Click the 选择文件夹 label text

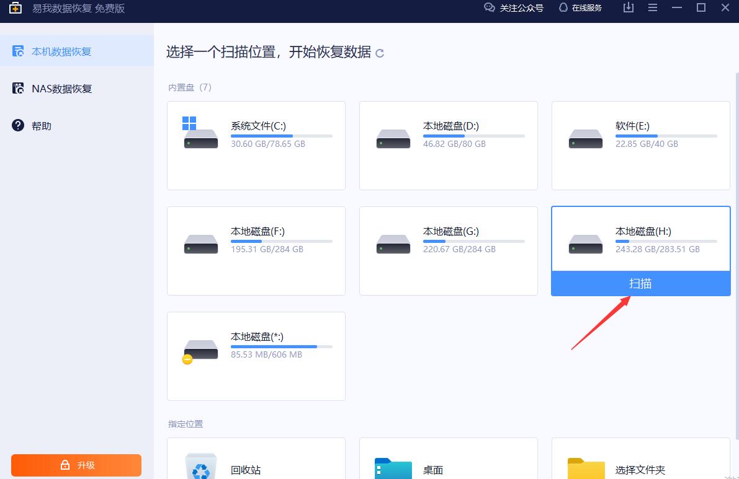coord(640,470)
